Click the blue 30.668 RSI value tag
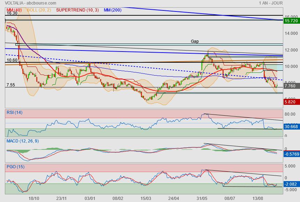 click(x=291, y=127)
